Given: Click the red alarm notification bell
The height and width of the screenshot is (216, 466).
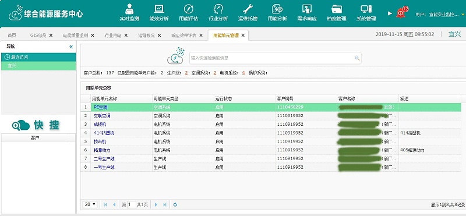Looking at the screenshot, I should (401, 13).
